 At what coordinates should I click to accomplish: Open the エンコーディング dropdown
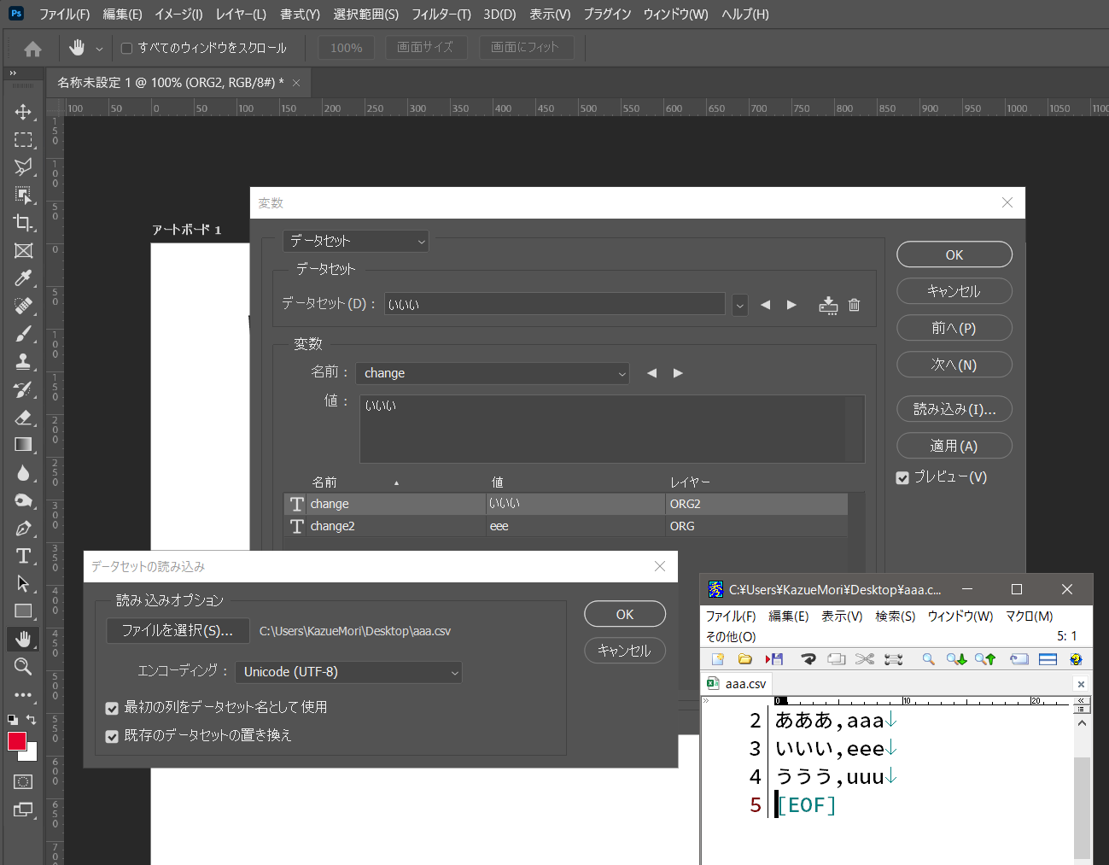[x=348, y=672]
